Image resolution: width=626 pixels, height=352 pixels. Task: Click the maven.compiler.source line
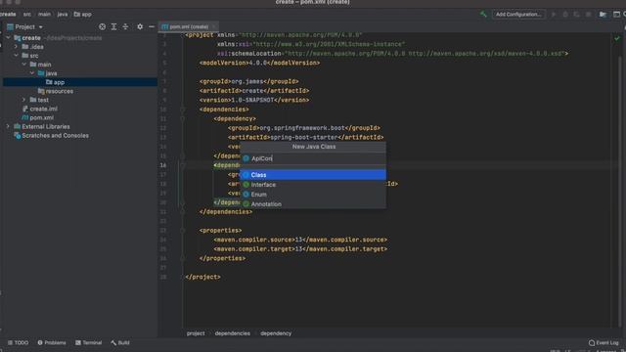coord(300,240)
